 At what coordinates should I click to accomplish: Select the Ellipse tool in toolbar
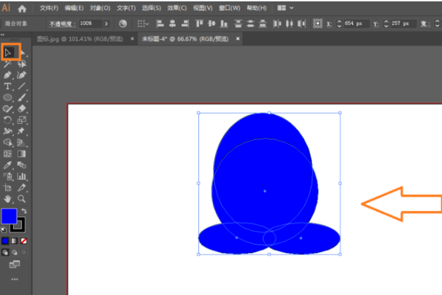pyautogui.click(x=7, y=97)
